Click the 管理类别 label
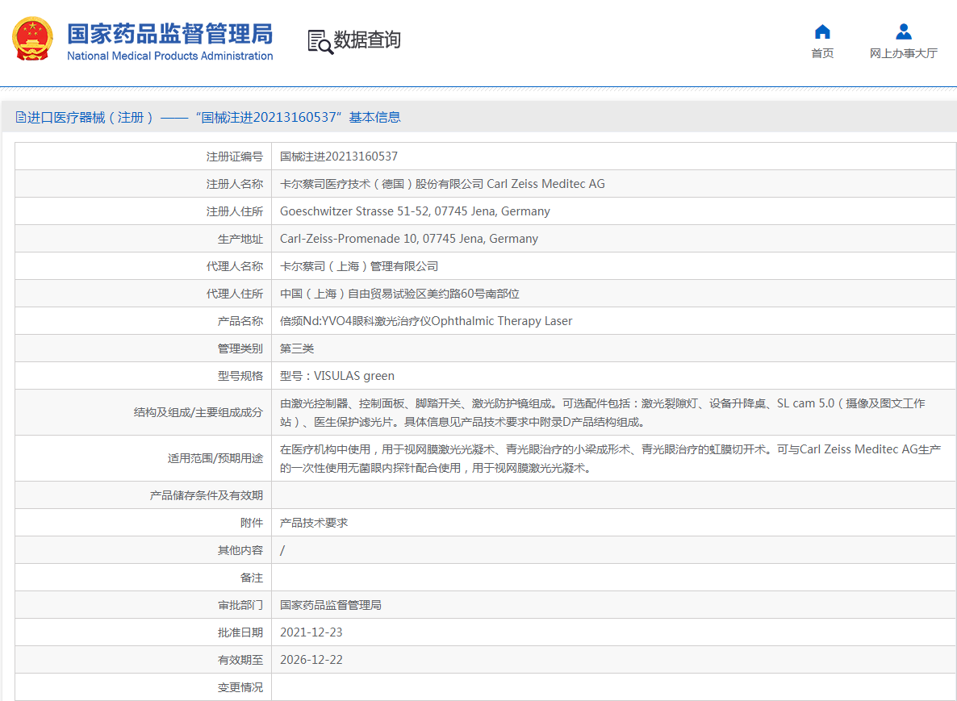 [x=240, y=349]
